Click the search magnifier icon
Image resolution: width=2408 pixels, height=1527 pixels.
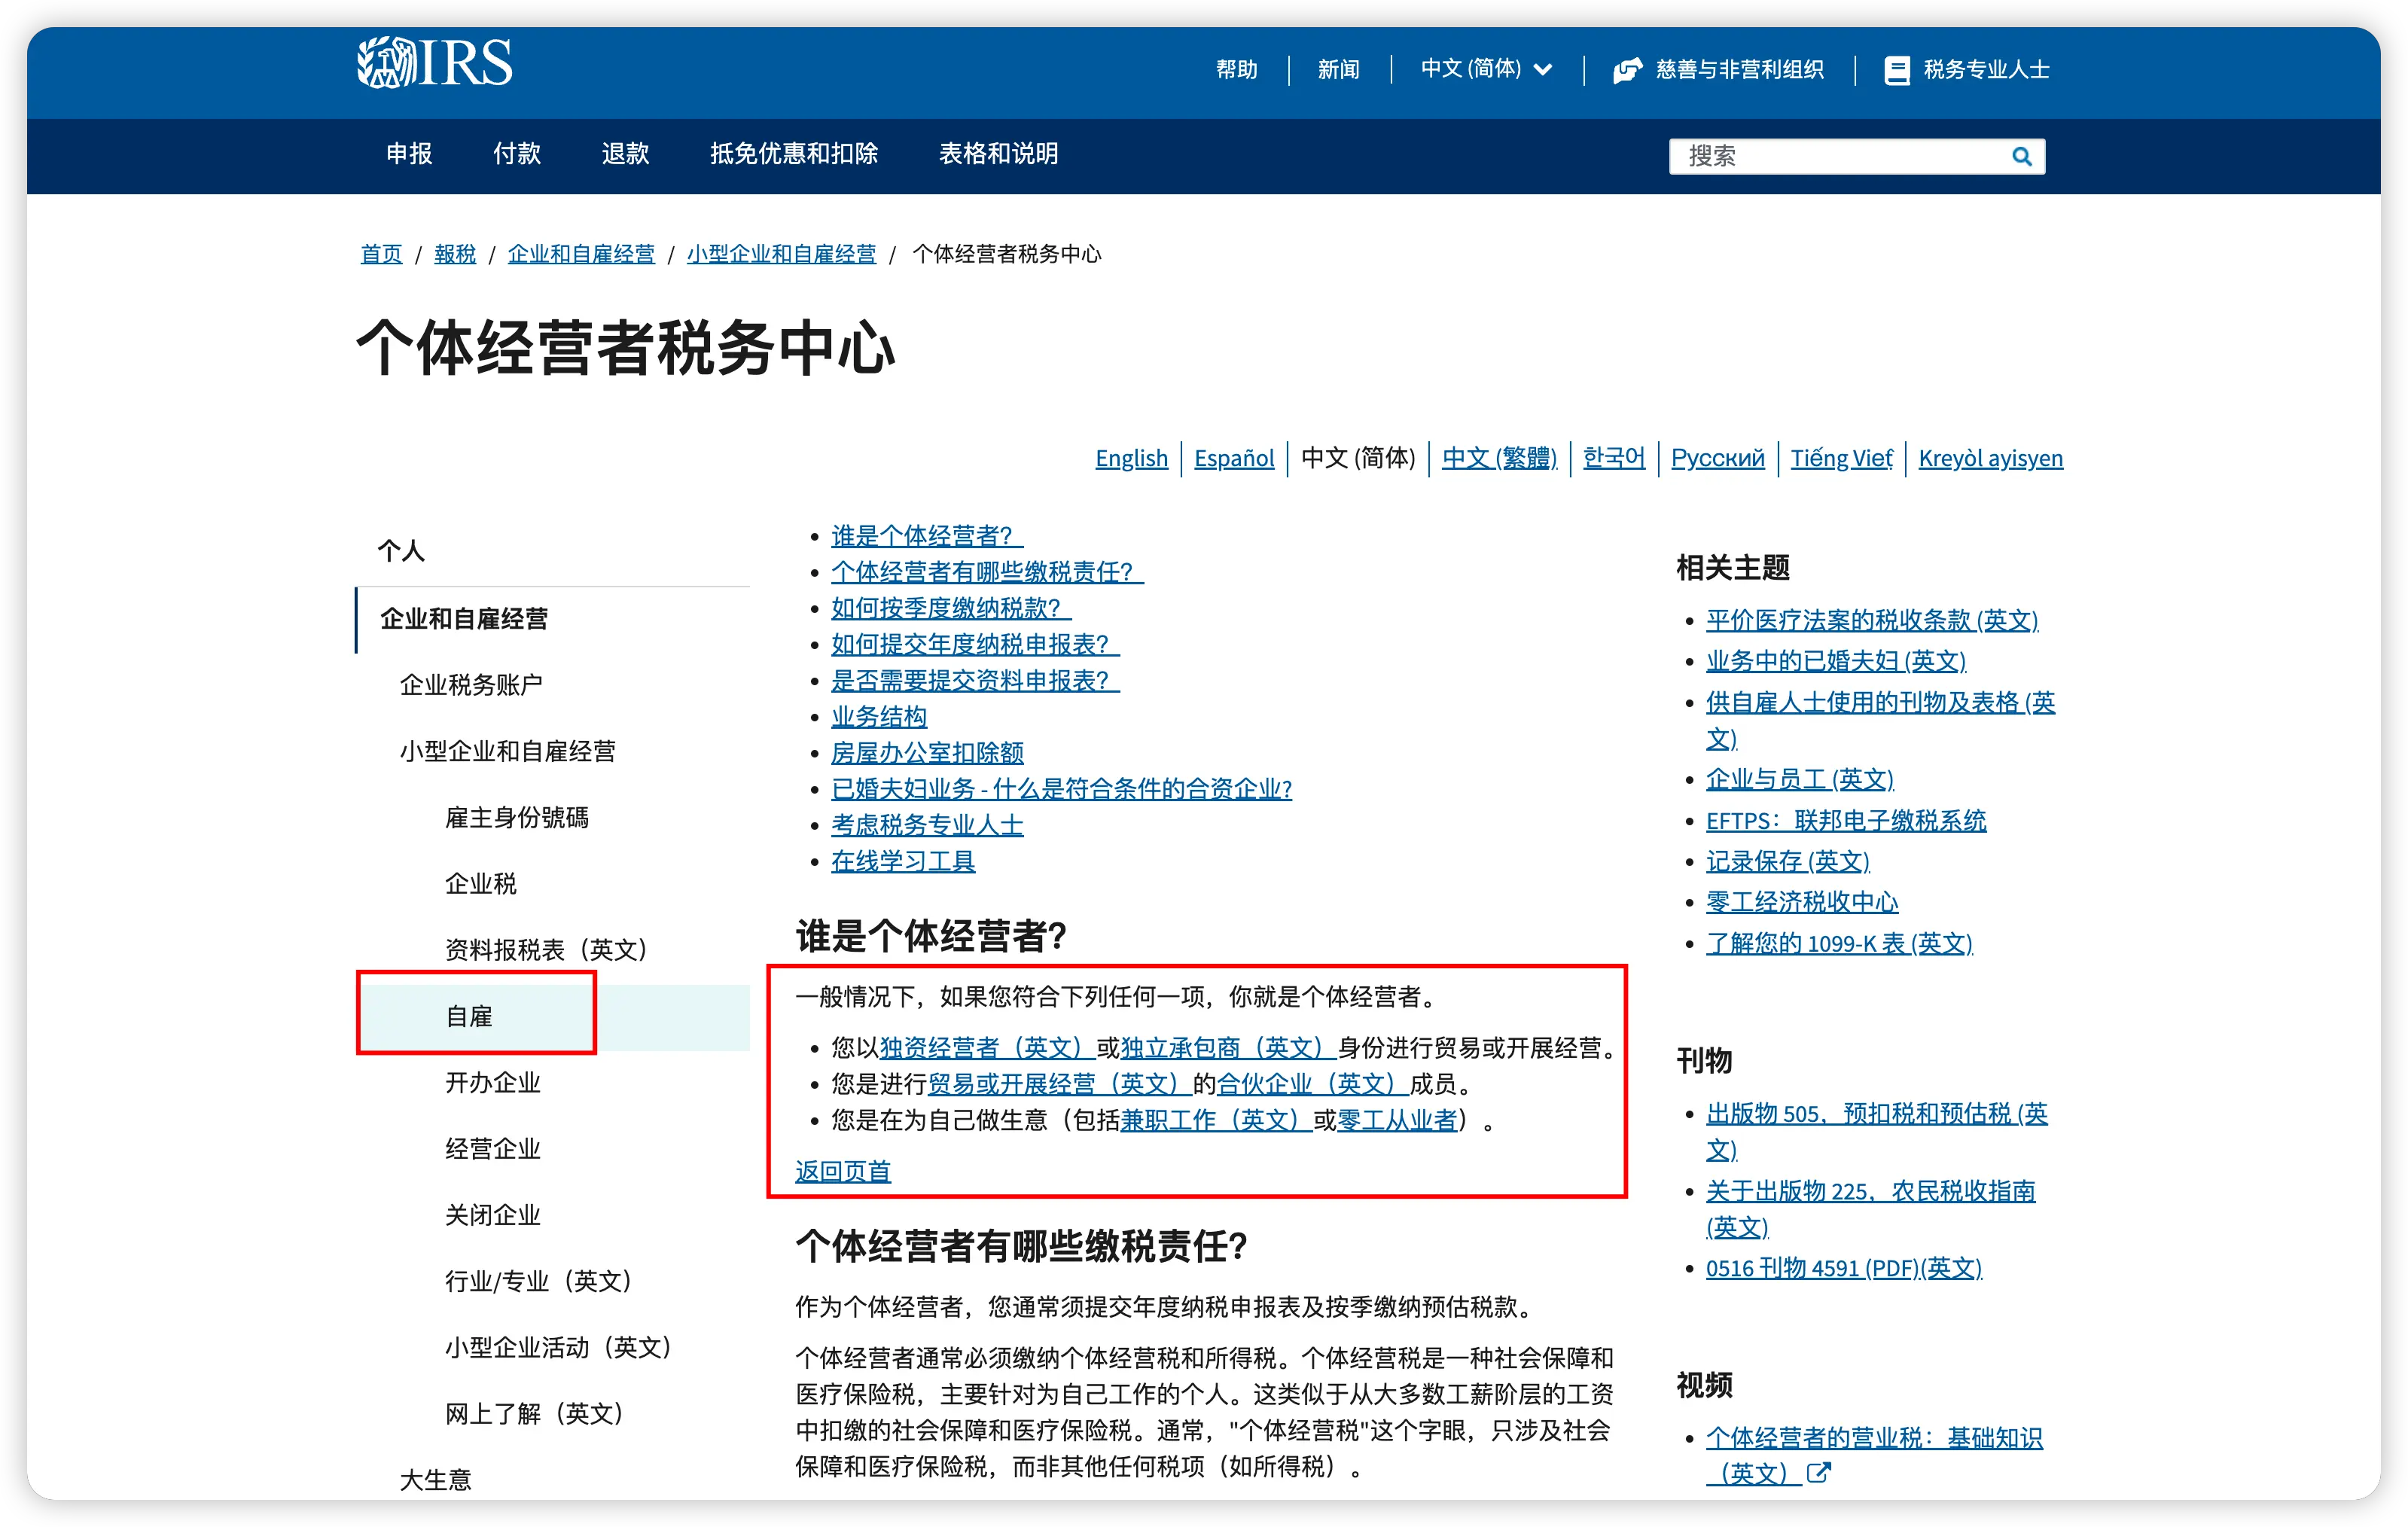point(2021,157)
